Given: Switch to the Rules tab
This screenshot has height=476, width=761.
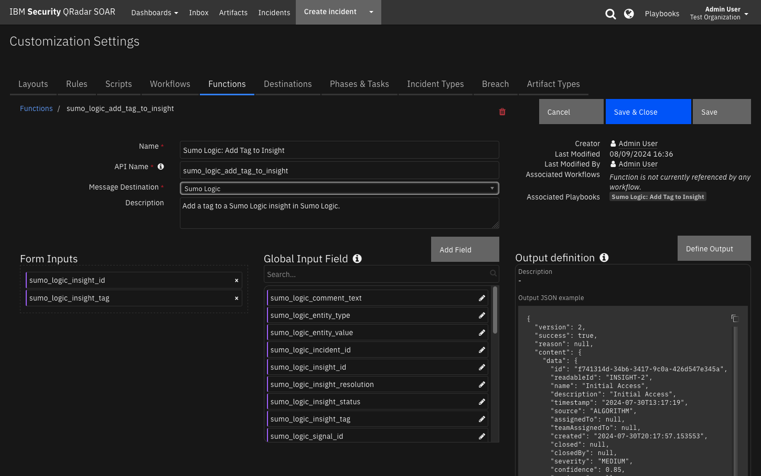Looking at the screenshot, I should click(x=77, y=84).
